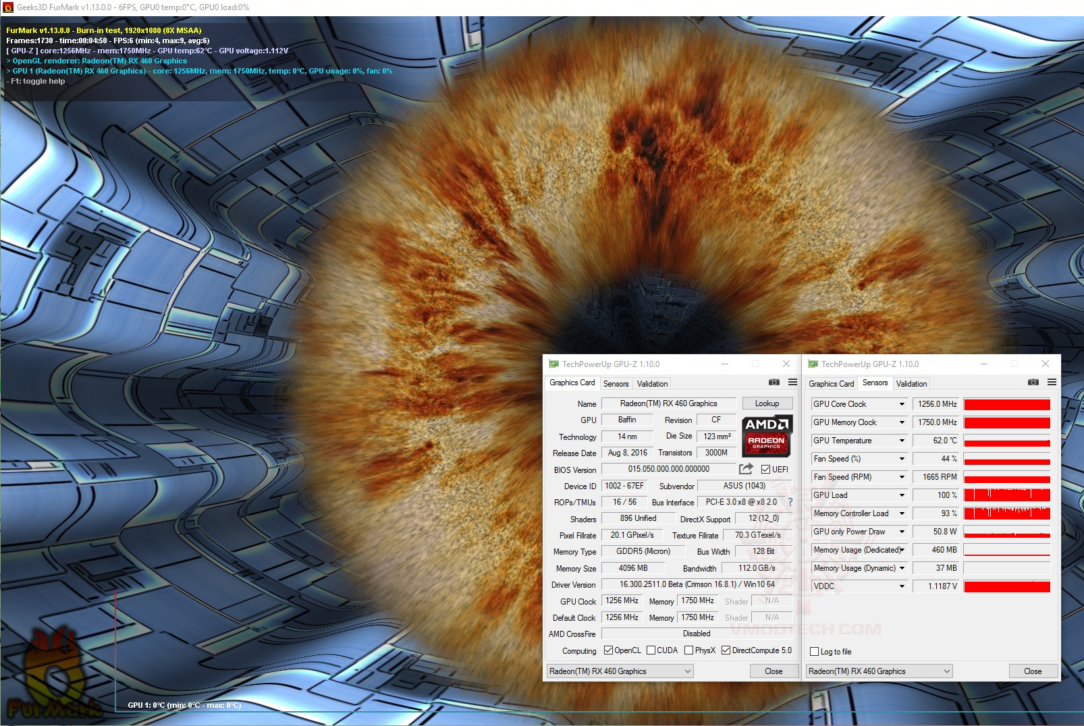Open the GPU Load sensor dropdown
This screenshot has width=1084, height=726.
(902, 495)
